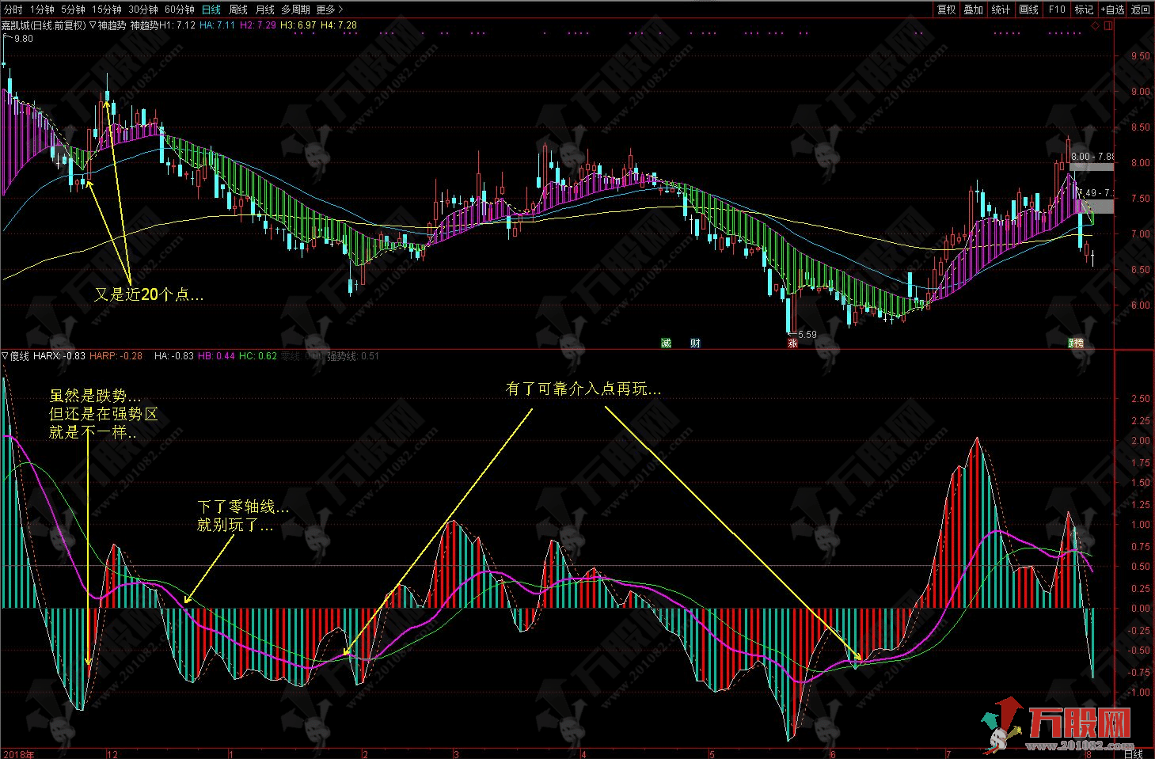Select the 1分钟 period tab
The height and width of the screenshot is (759, 1155).
(x=42, y=9)
